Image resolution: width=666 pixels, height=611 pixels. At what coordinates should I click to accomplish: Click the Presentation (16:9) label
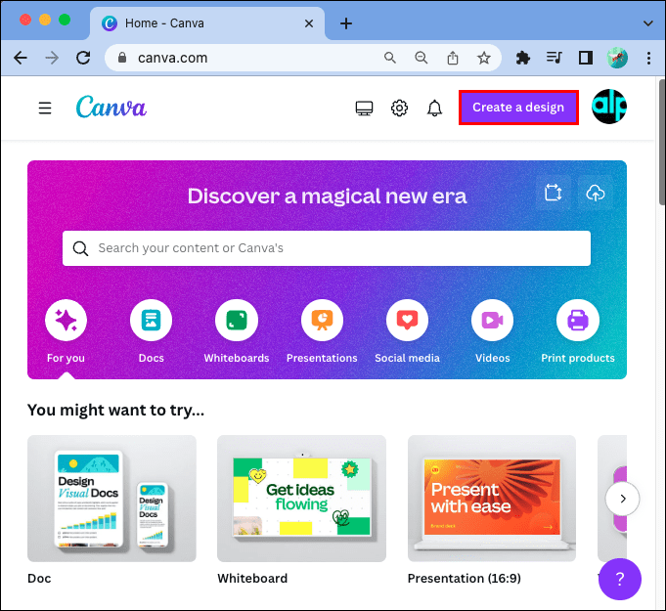pos(464,579)
